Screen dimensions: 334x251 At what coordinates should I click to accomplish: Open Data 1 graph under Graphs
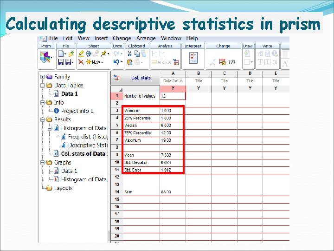pos(69,171)
